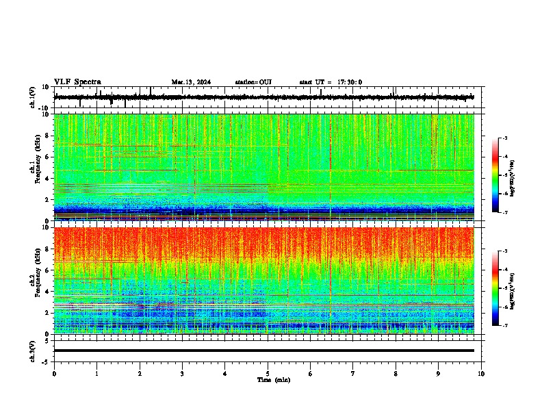This screenshot has width=542, height=419.
Task: Click time axis tick label "3"
Action: tap(182, 374)
